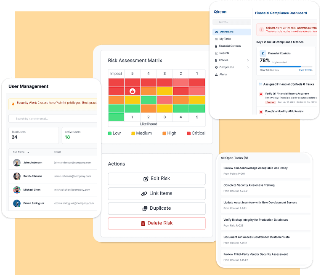The width and height of the screenshot is (321, 275).
Task: Click the Duplicate button
Action: pos(157,208)
